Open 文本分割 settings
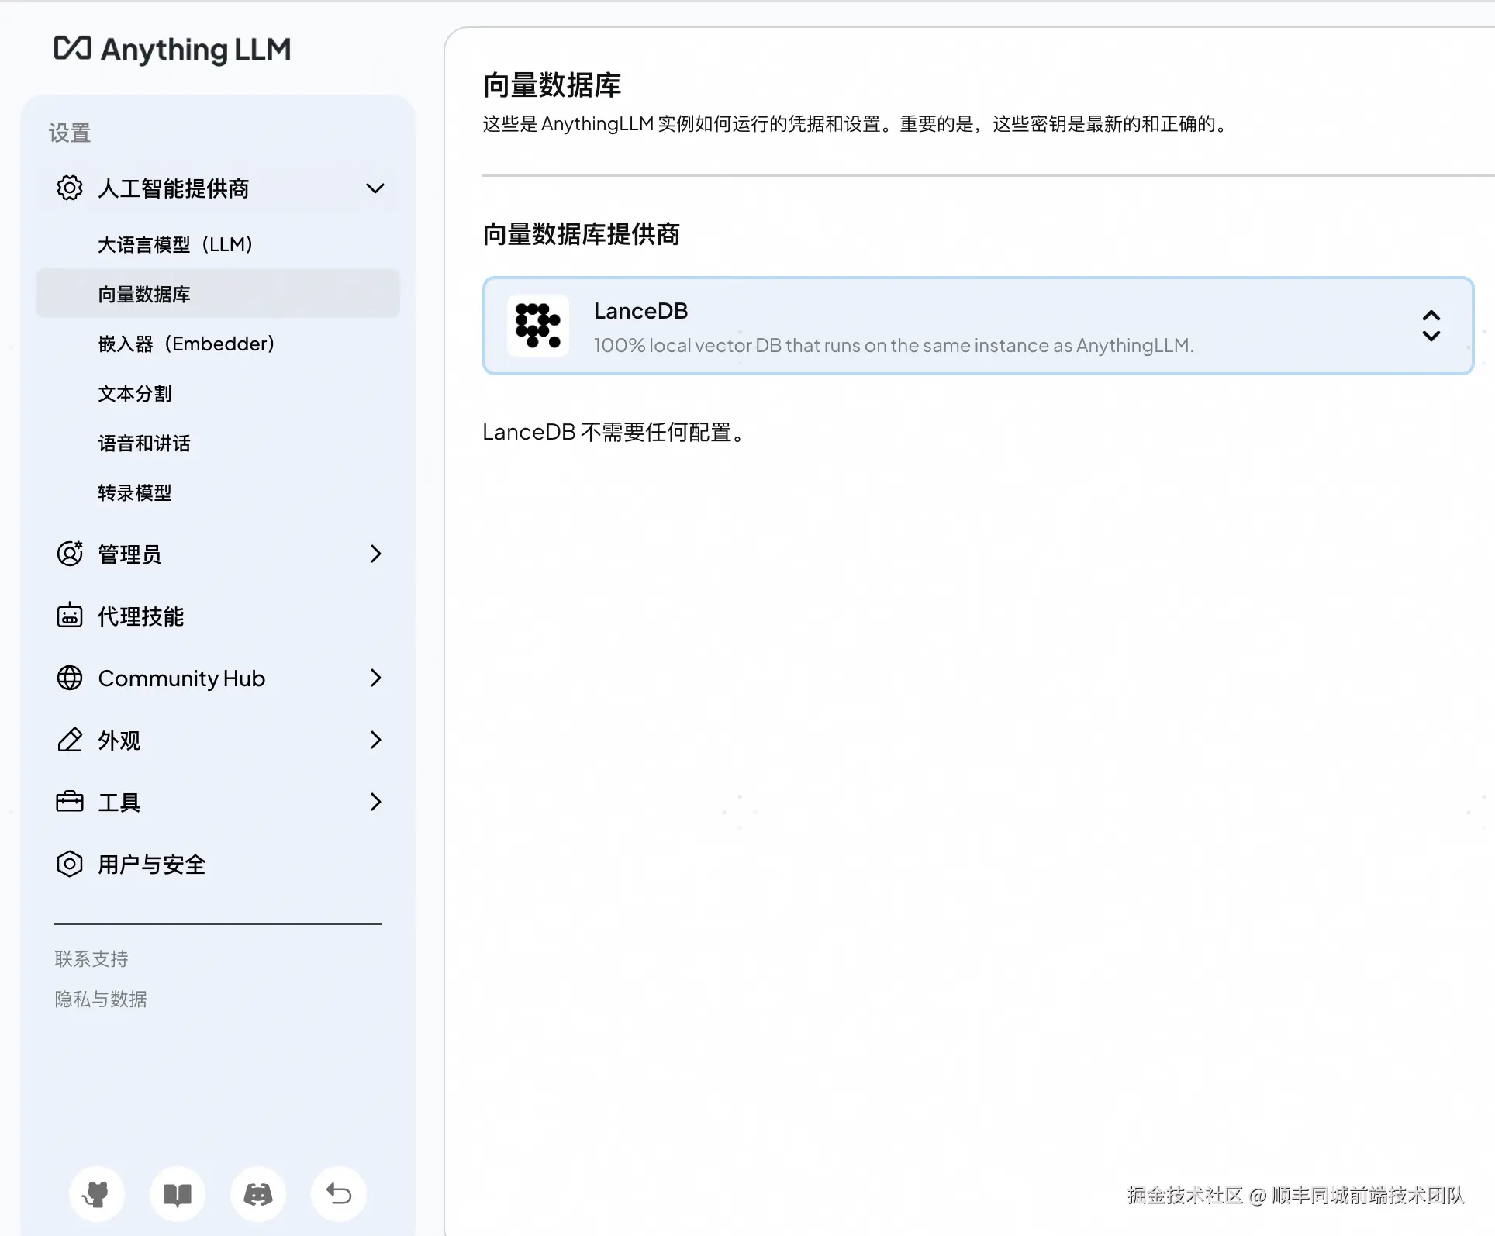1495x1236 pixels. [218, 393]
